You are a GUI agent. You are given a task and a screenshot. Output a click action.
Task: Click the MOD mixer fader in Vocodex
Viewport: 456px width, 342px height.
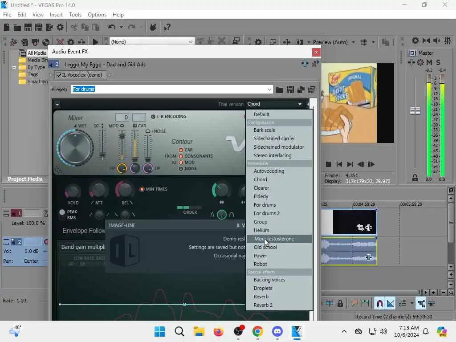click(122, 136)
